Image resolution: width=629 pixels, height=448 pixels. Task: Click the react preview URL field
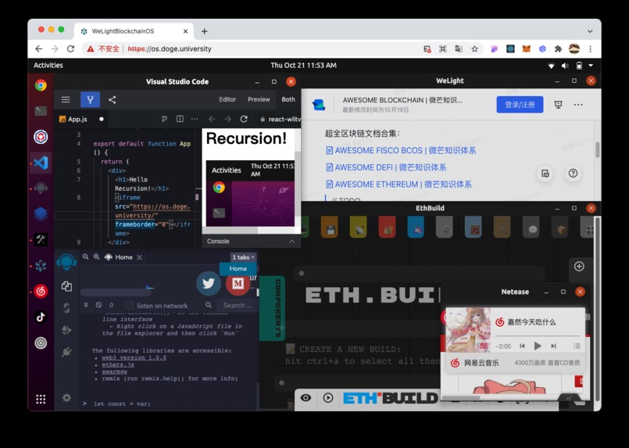[280, 119]
